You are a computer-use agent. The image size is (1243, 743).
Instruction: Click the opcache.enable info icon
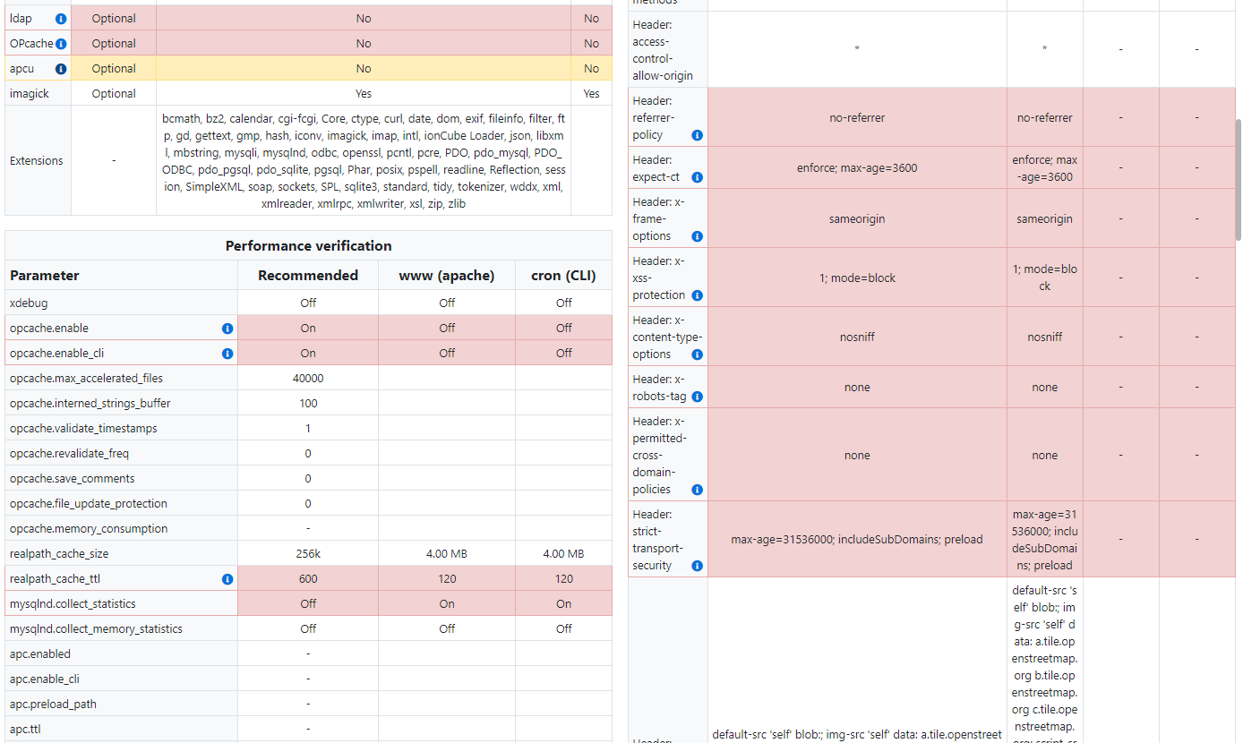point(227,329)
